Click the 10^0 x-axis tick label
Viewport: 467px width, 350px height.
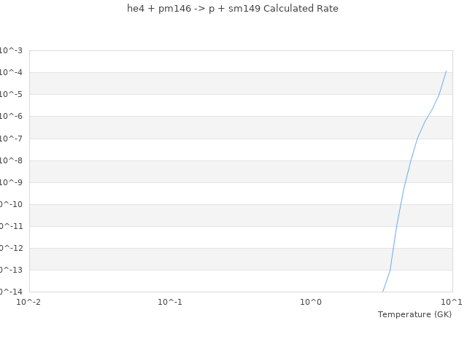[x=311, y=302]
